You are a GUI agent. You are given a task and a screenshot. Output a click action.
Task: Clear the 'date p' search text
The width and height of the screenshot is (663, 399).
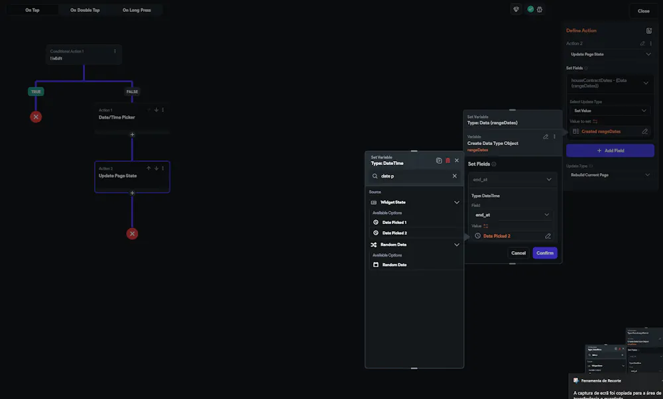tap(455, 176)
